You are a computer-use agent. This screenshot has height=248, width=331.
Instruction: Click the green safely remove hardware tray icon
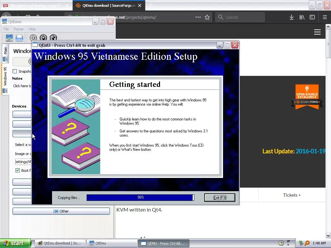pyautogui.click(x=301, y=243)
